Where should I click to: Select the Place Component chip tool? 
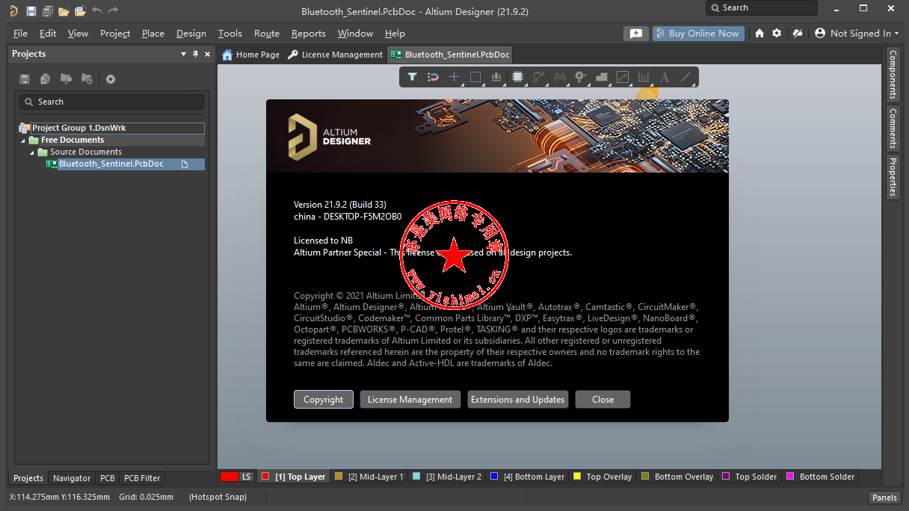(517, 77)
